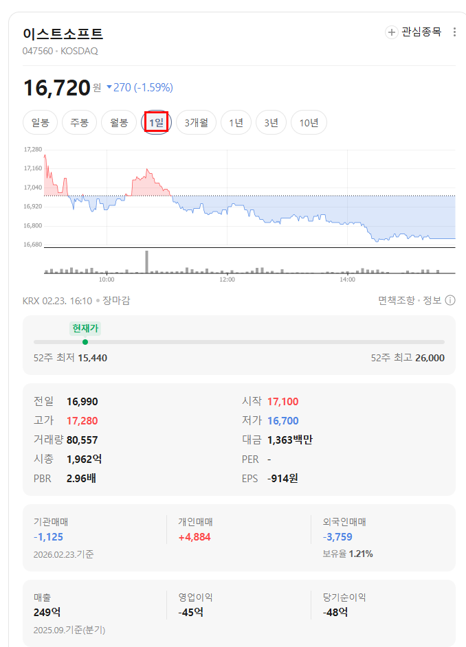This screenshot has height=647, width=466.
Task: Click the 영업이익 value -45억
Action: click(190, 613)
